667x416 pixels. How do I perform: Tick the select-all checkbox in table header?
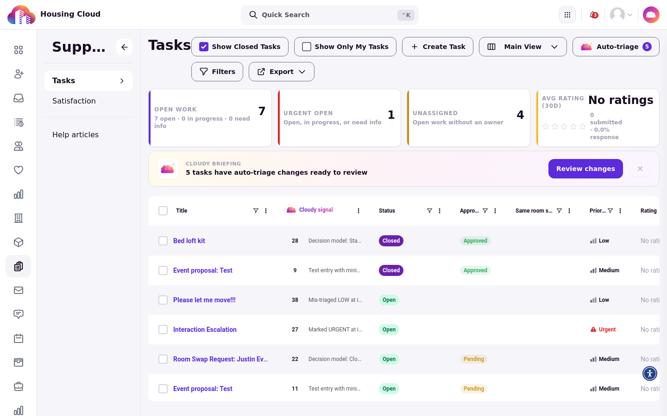[x=163, y=211]
